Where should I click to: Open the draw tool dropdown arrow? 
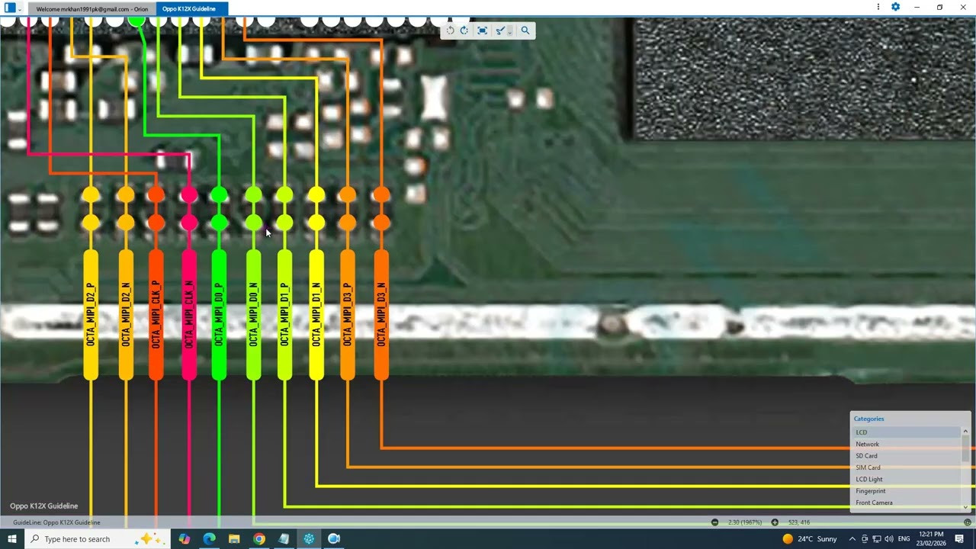509,31
